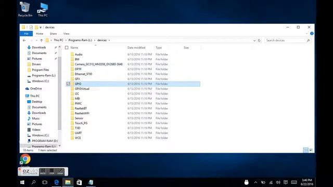Stop ezvid recording
Viewport: 333px width, 187px height.
52,171
